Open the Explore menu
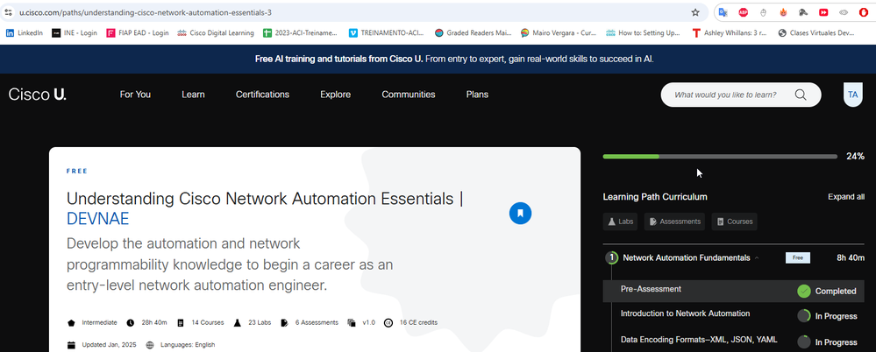This screenshot has width=876, height=352. click(x=335, y=95)
